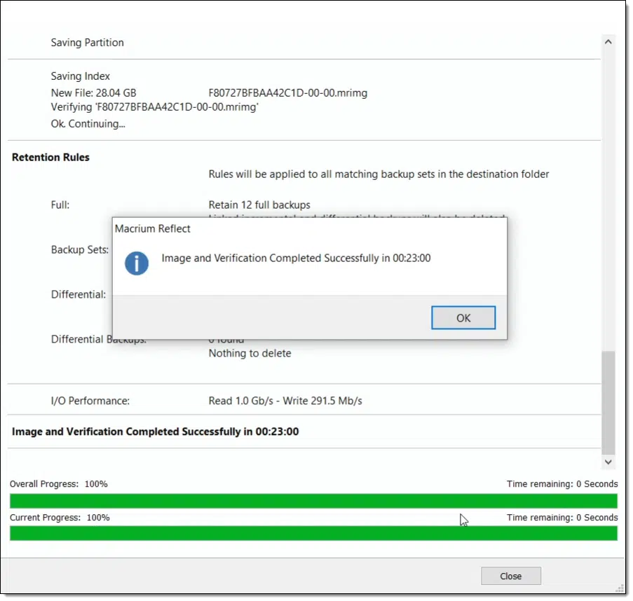Click the Overall 'Time remaining: 0 Seconds' text
This screenshot has width=633, height=601.
click(562, 484)
